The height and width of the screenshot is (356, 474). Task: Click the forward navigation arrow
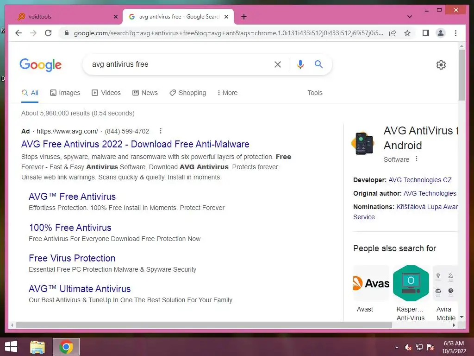[33, 33]
